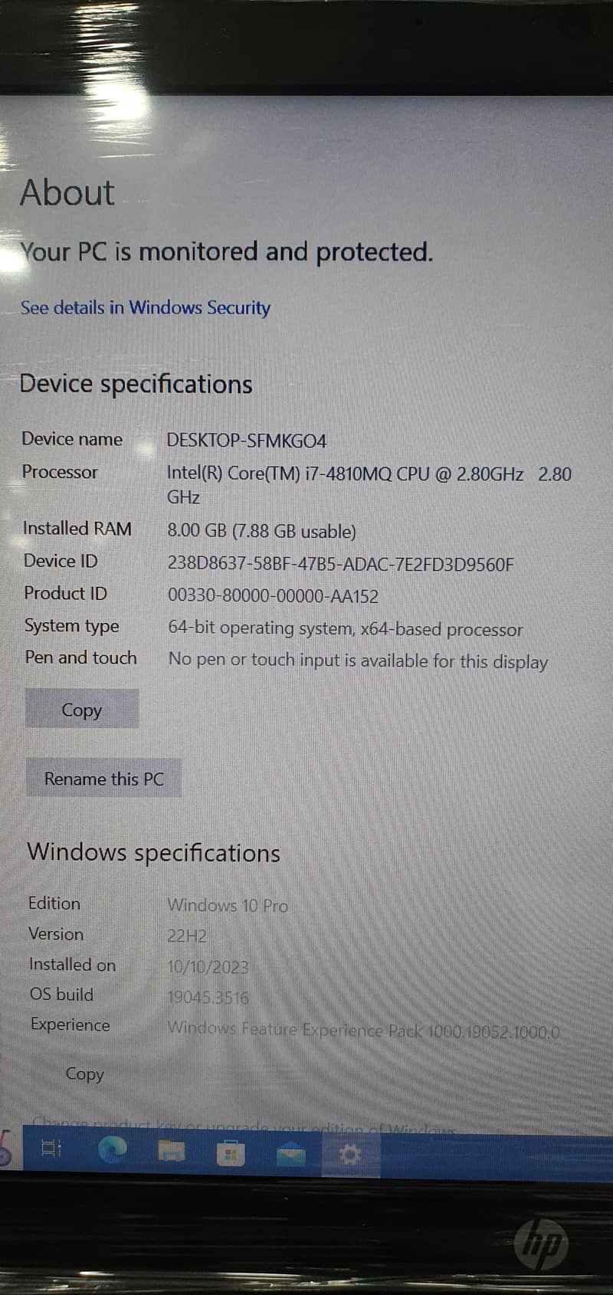Click the Installed RAM 8.00 GB value

(x=261, y=531)
